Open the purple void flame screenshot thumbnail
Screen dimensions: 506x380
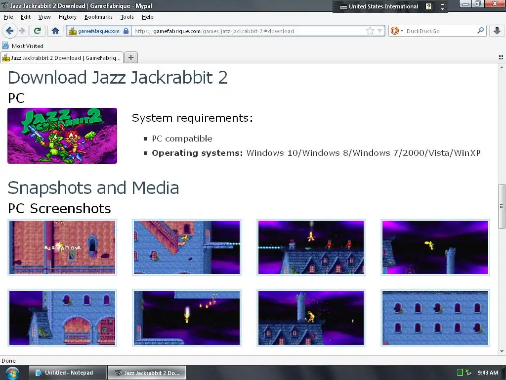(187, 318)
